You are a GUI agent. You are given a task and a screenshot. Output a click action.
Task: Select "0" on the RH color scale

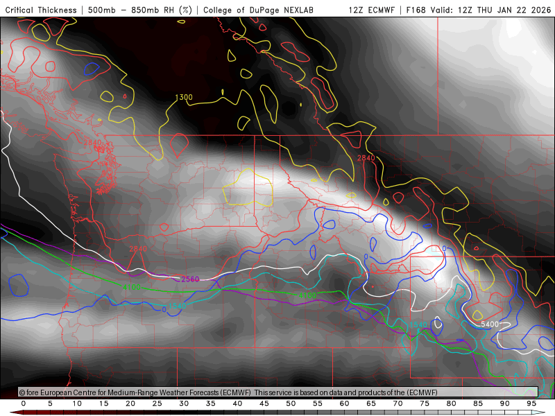[24, 404]
